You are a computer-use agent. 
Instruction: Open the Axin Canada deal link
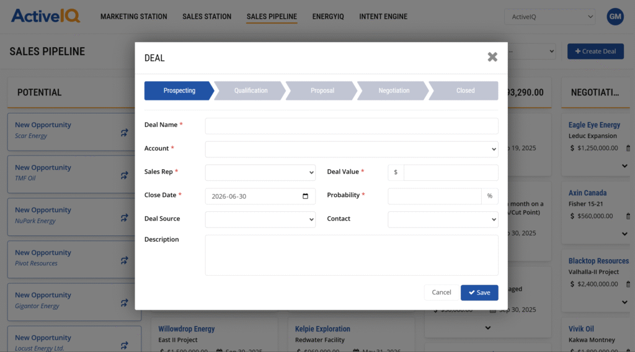point(587,193)
